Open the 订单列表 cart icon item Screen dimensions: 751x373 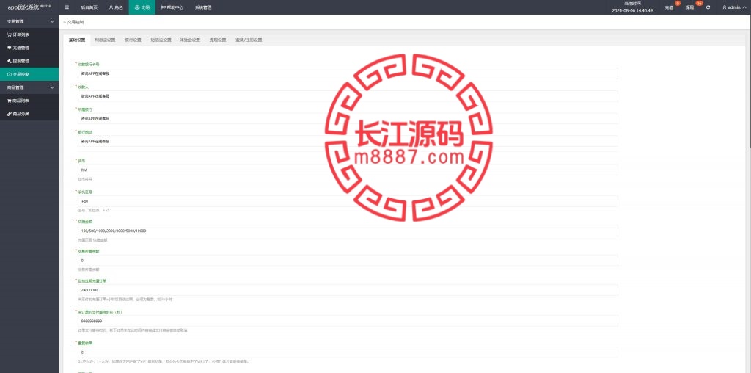click(29, 35)
